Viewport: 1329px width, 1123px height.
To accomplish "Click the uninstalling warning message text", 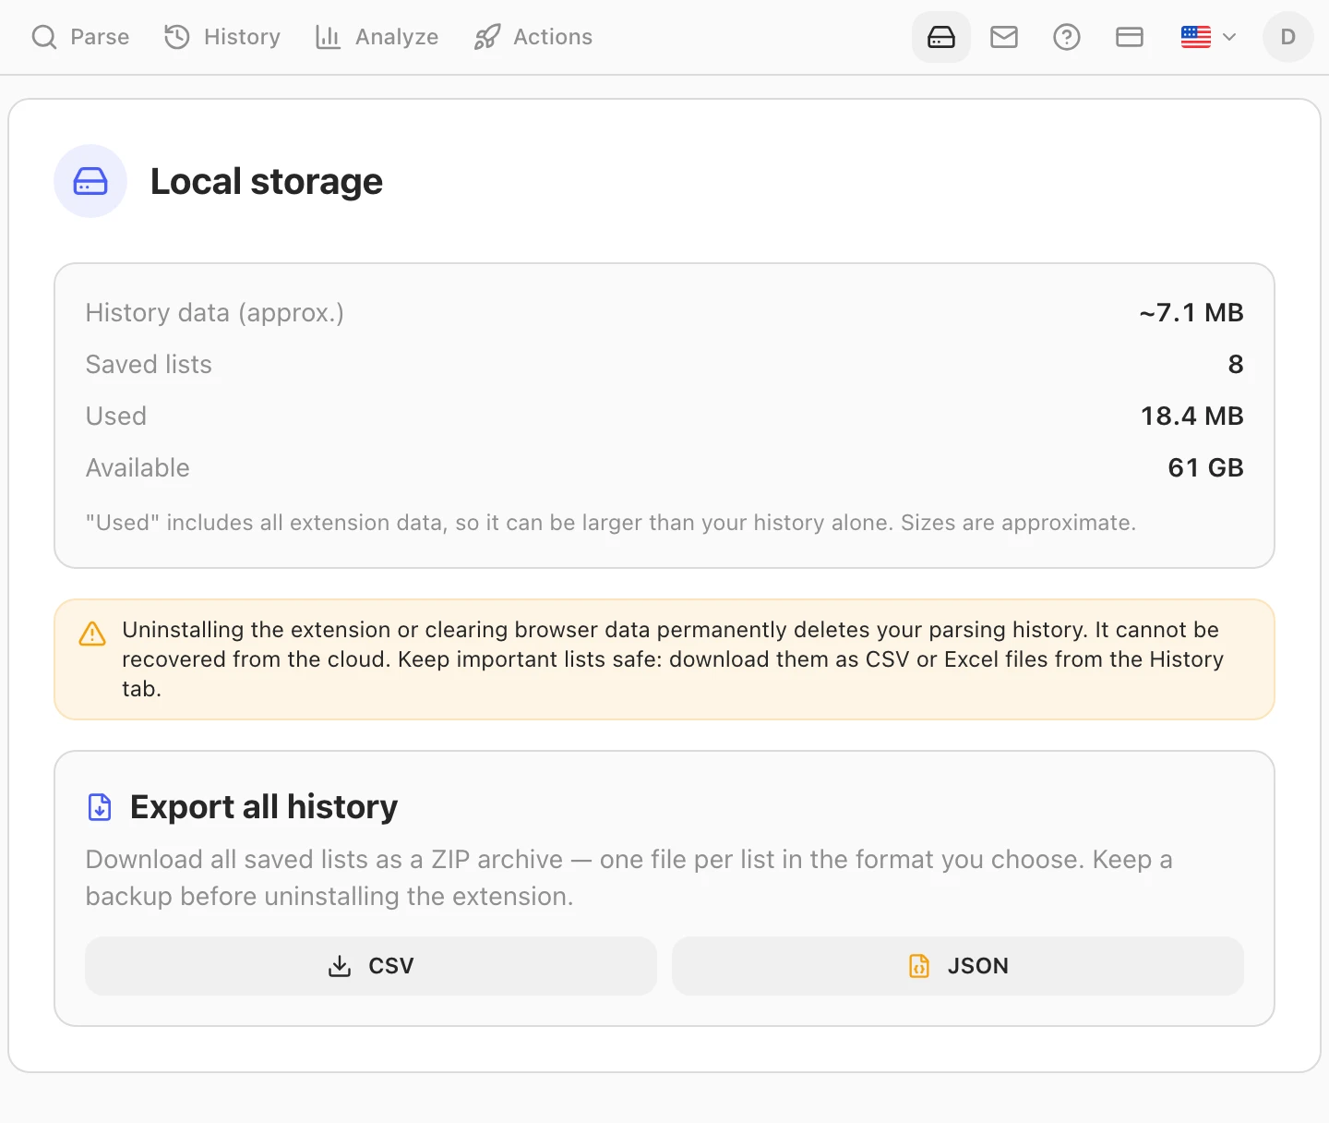I will pos(673,659).
